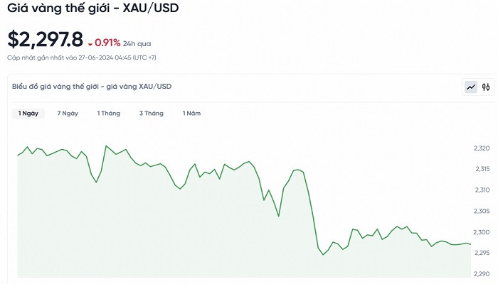Screen dimensions: 498x284
Task: Click the 2,310 y-axis label
Action: 481,190
